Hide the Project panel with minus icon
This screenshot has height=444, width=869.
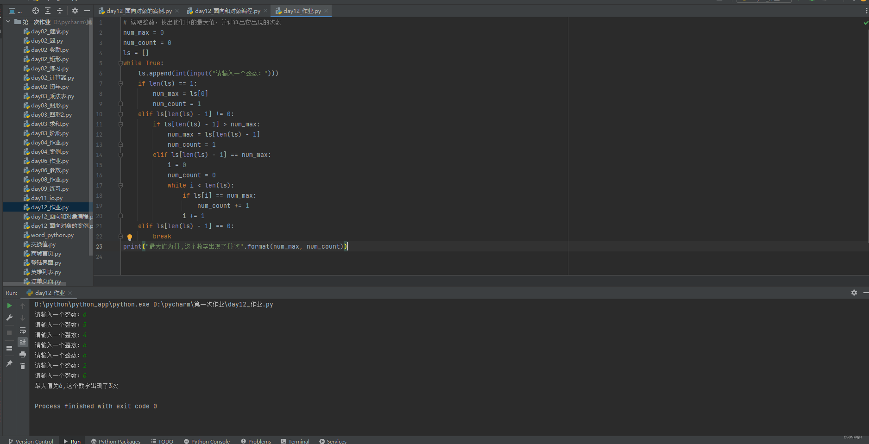87,11
